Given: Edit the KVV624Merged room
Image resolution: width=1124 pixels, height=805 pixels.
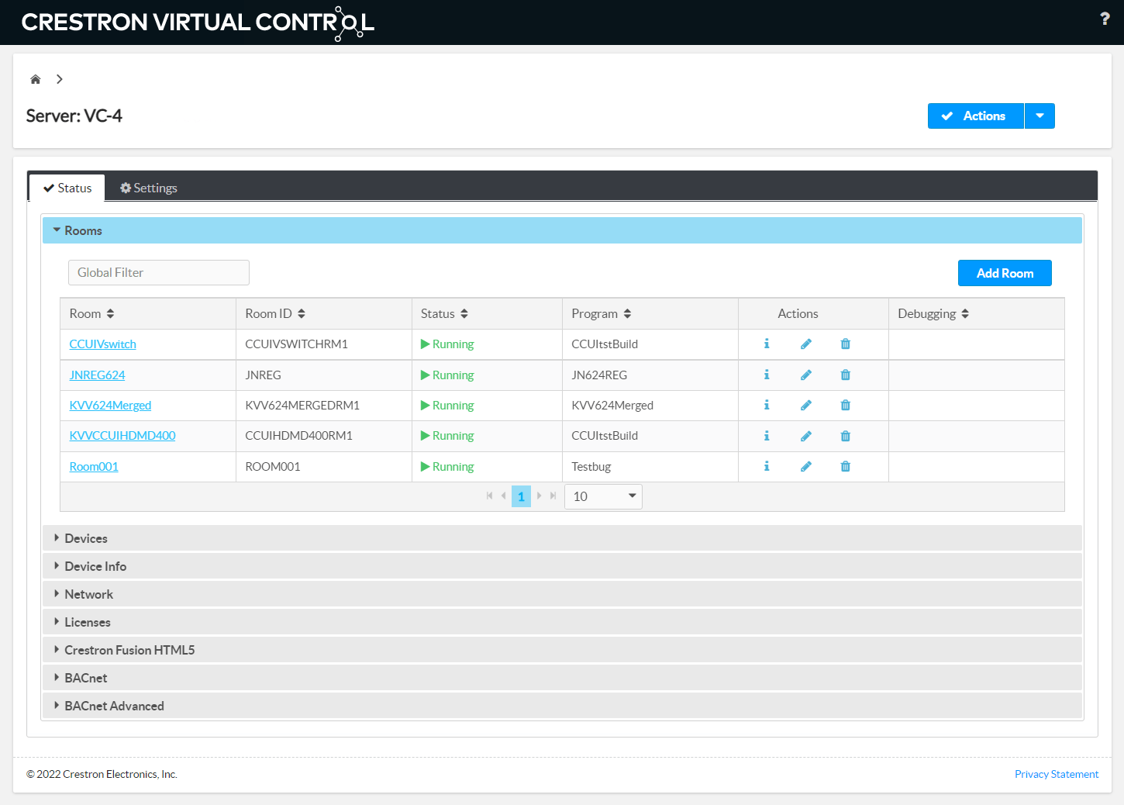Looking at the screenshot, I should 806,405.
